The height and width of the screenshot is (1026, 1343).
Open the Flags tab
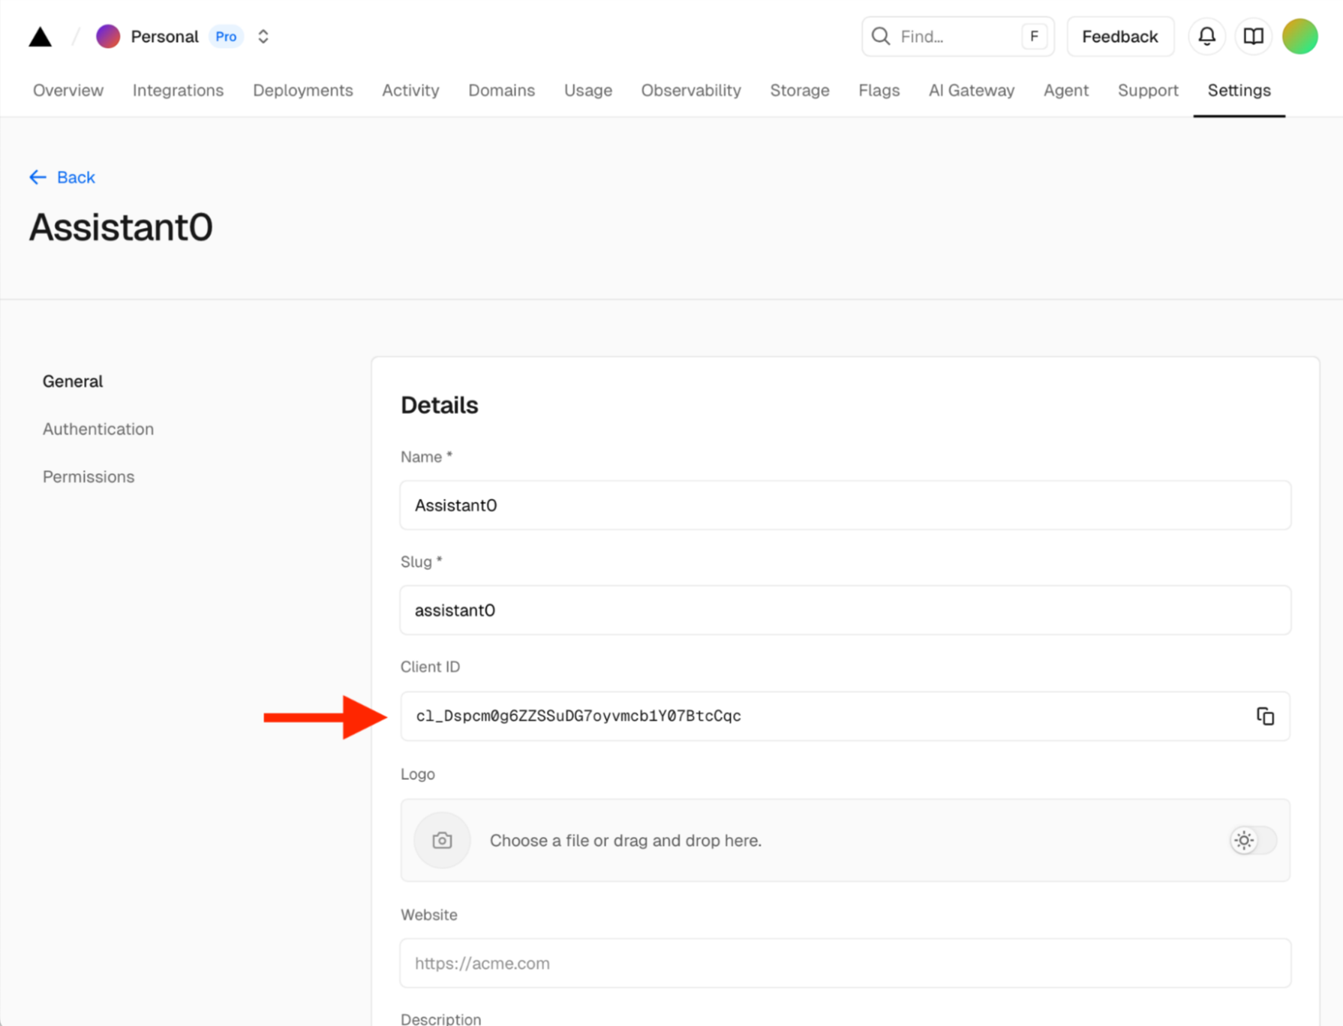coord(879,91)
